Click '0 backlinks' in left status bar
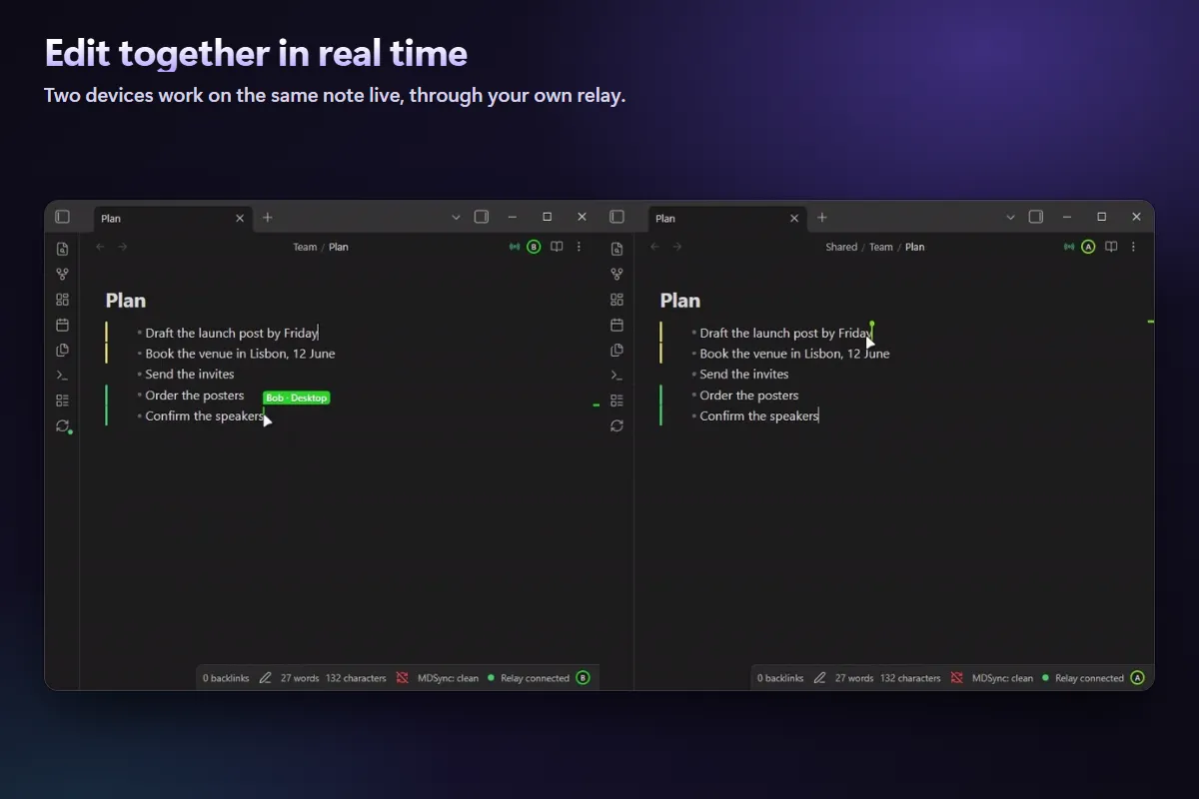Viewport: 1199px width, 799px height. pos(226,678)
